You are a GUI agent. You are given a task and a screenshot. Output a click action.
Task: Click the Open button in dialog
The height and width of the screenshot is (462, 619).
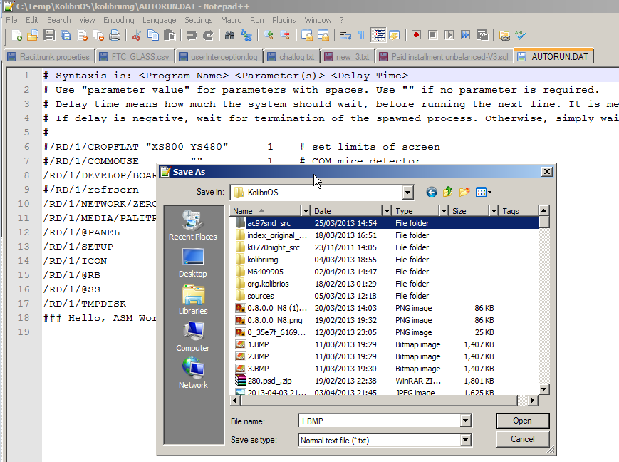(x=522, y=421)
